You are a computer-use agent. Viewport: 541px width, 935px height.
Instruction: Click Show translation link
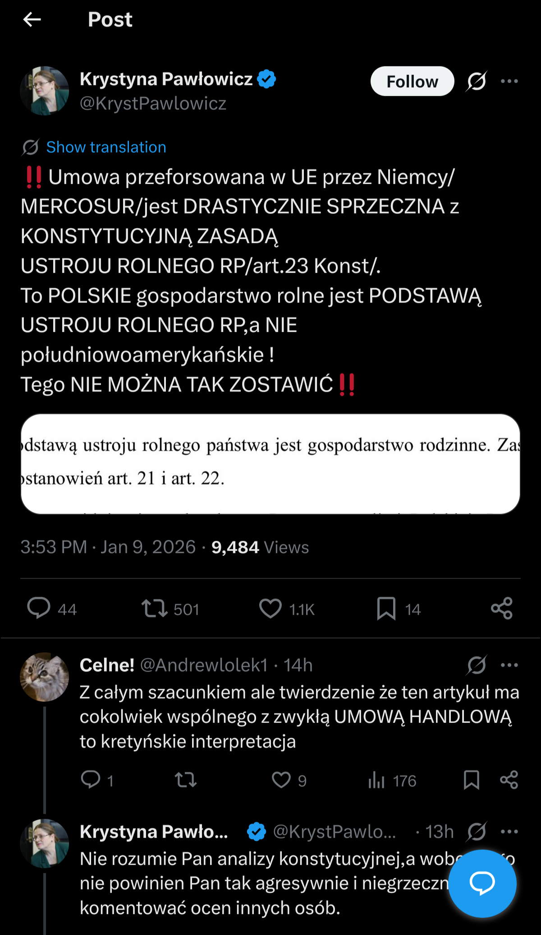pyautogui.click(x=106, y=147)
